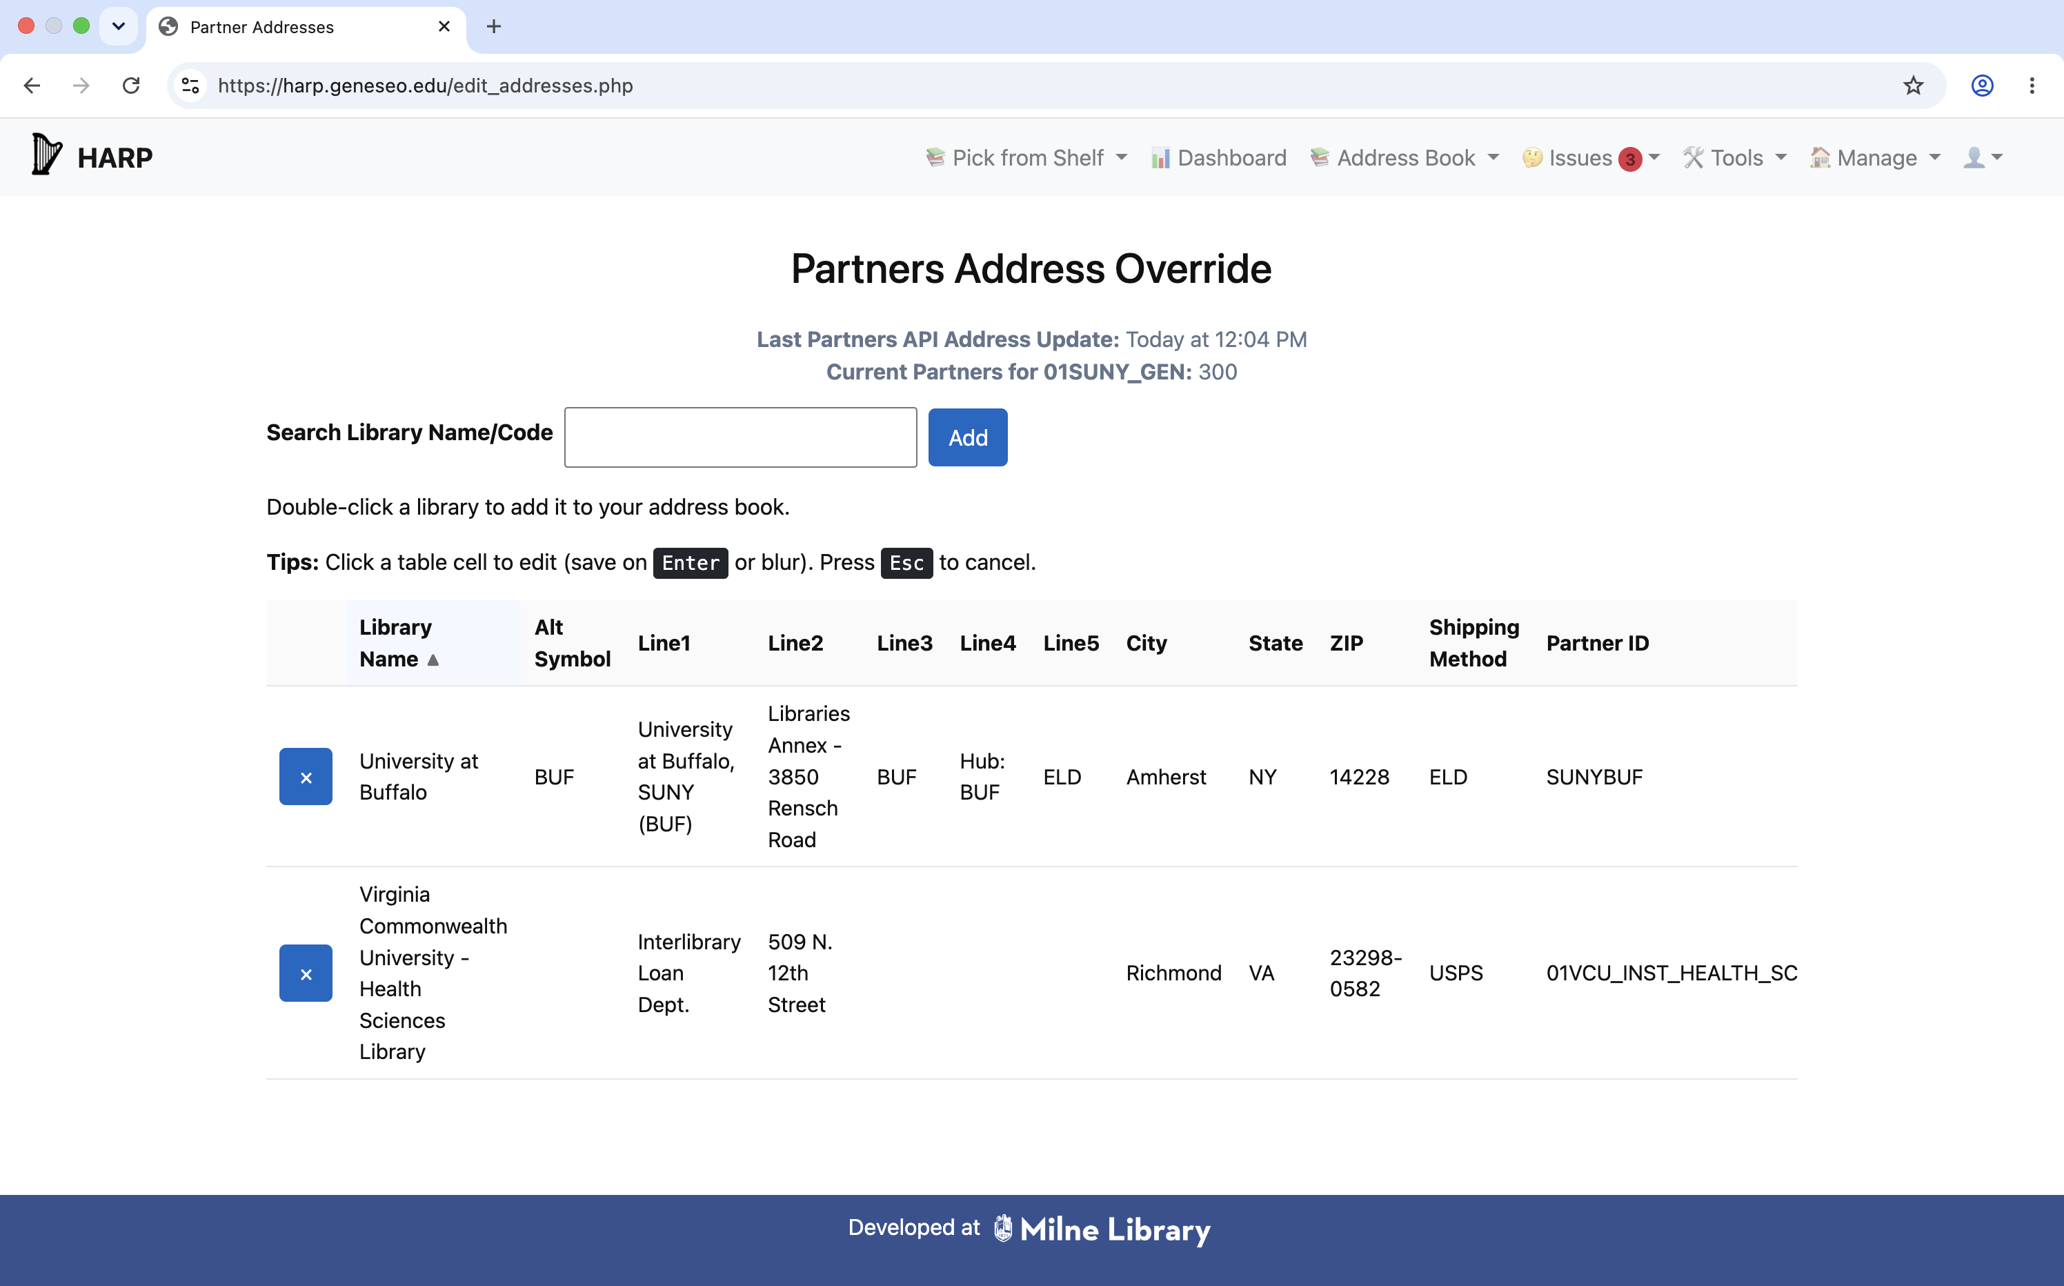Edit the "14228" ZIP cell

pos(1366,777)
